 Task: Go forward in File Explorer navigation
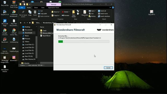(x=24, y=23)
